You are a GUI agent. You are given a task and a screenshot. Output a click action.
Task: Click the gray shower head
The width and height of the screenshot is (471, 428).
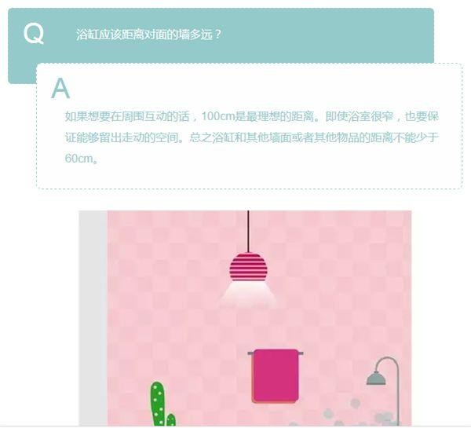click(376, 379)
